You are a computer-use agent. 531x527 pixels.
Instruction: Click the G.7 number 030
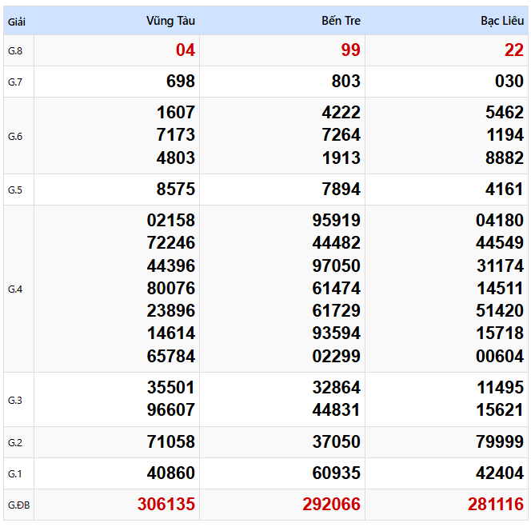pyautogui.click(x=509, y=82)
